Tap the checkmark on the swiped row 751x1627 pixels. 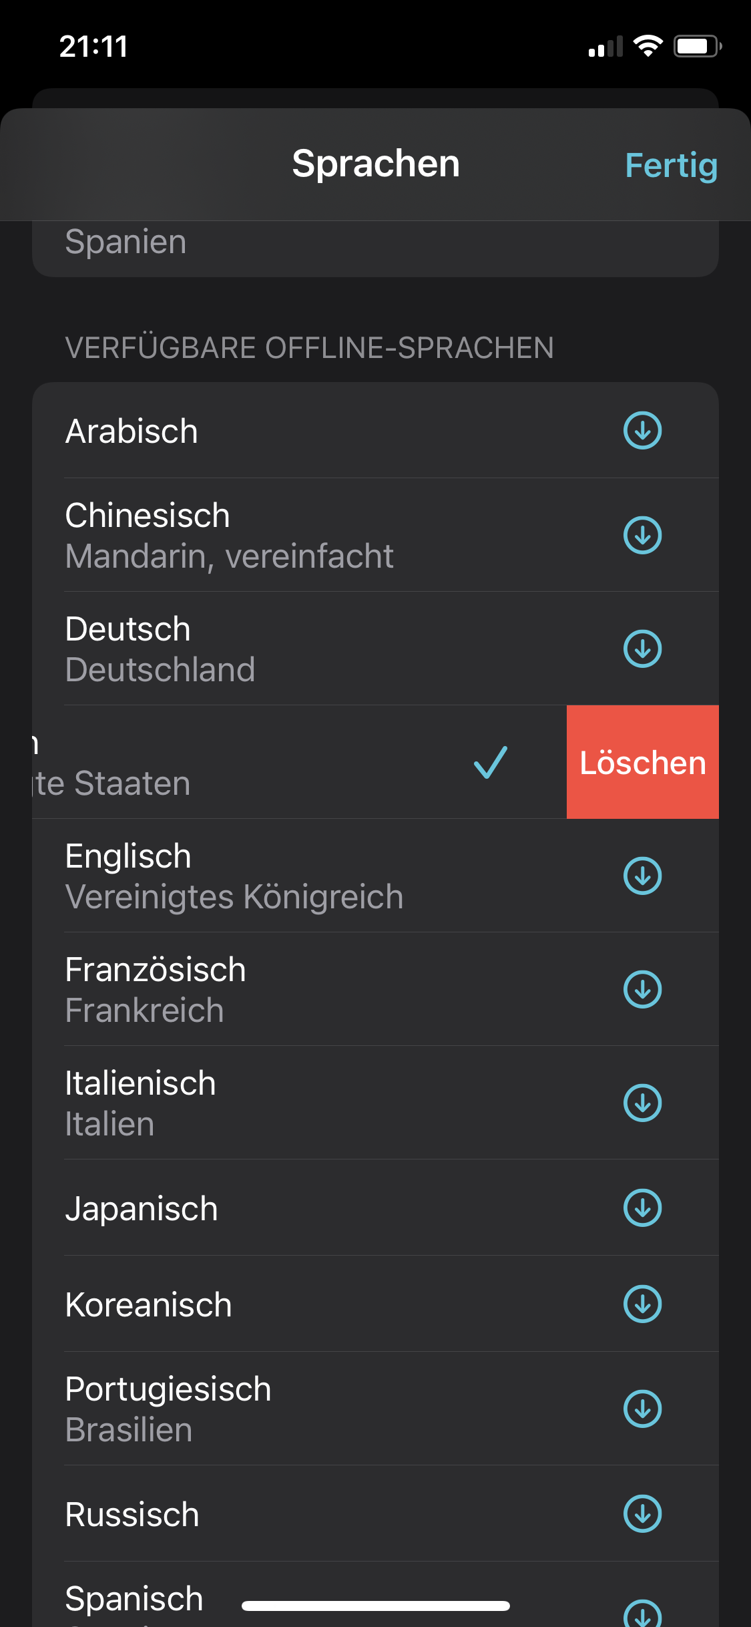[491, 762]
